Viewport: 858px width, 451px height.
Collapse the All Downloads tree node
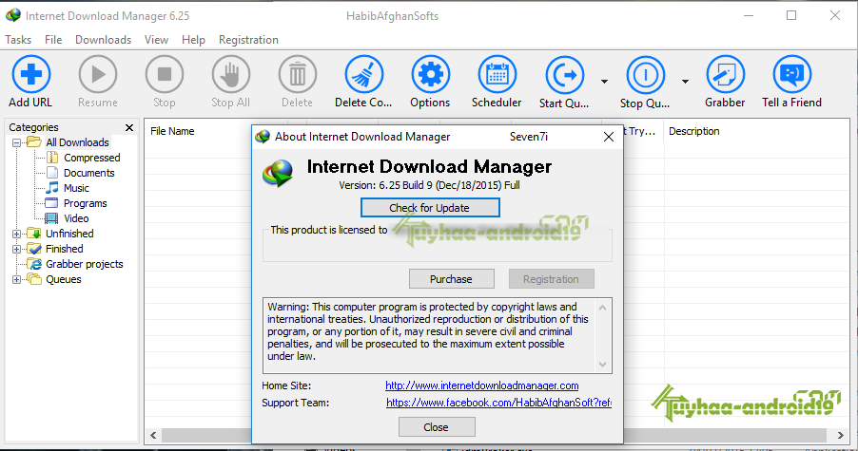pyautogui.click(x=16, y=142)
